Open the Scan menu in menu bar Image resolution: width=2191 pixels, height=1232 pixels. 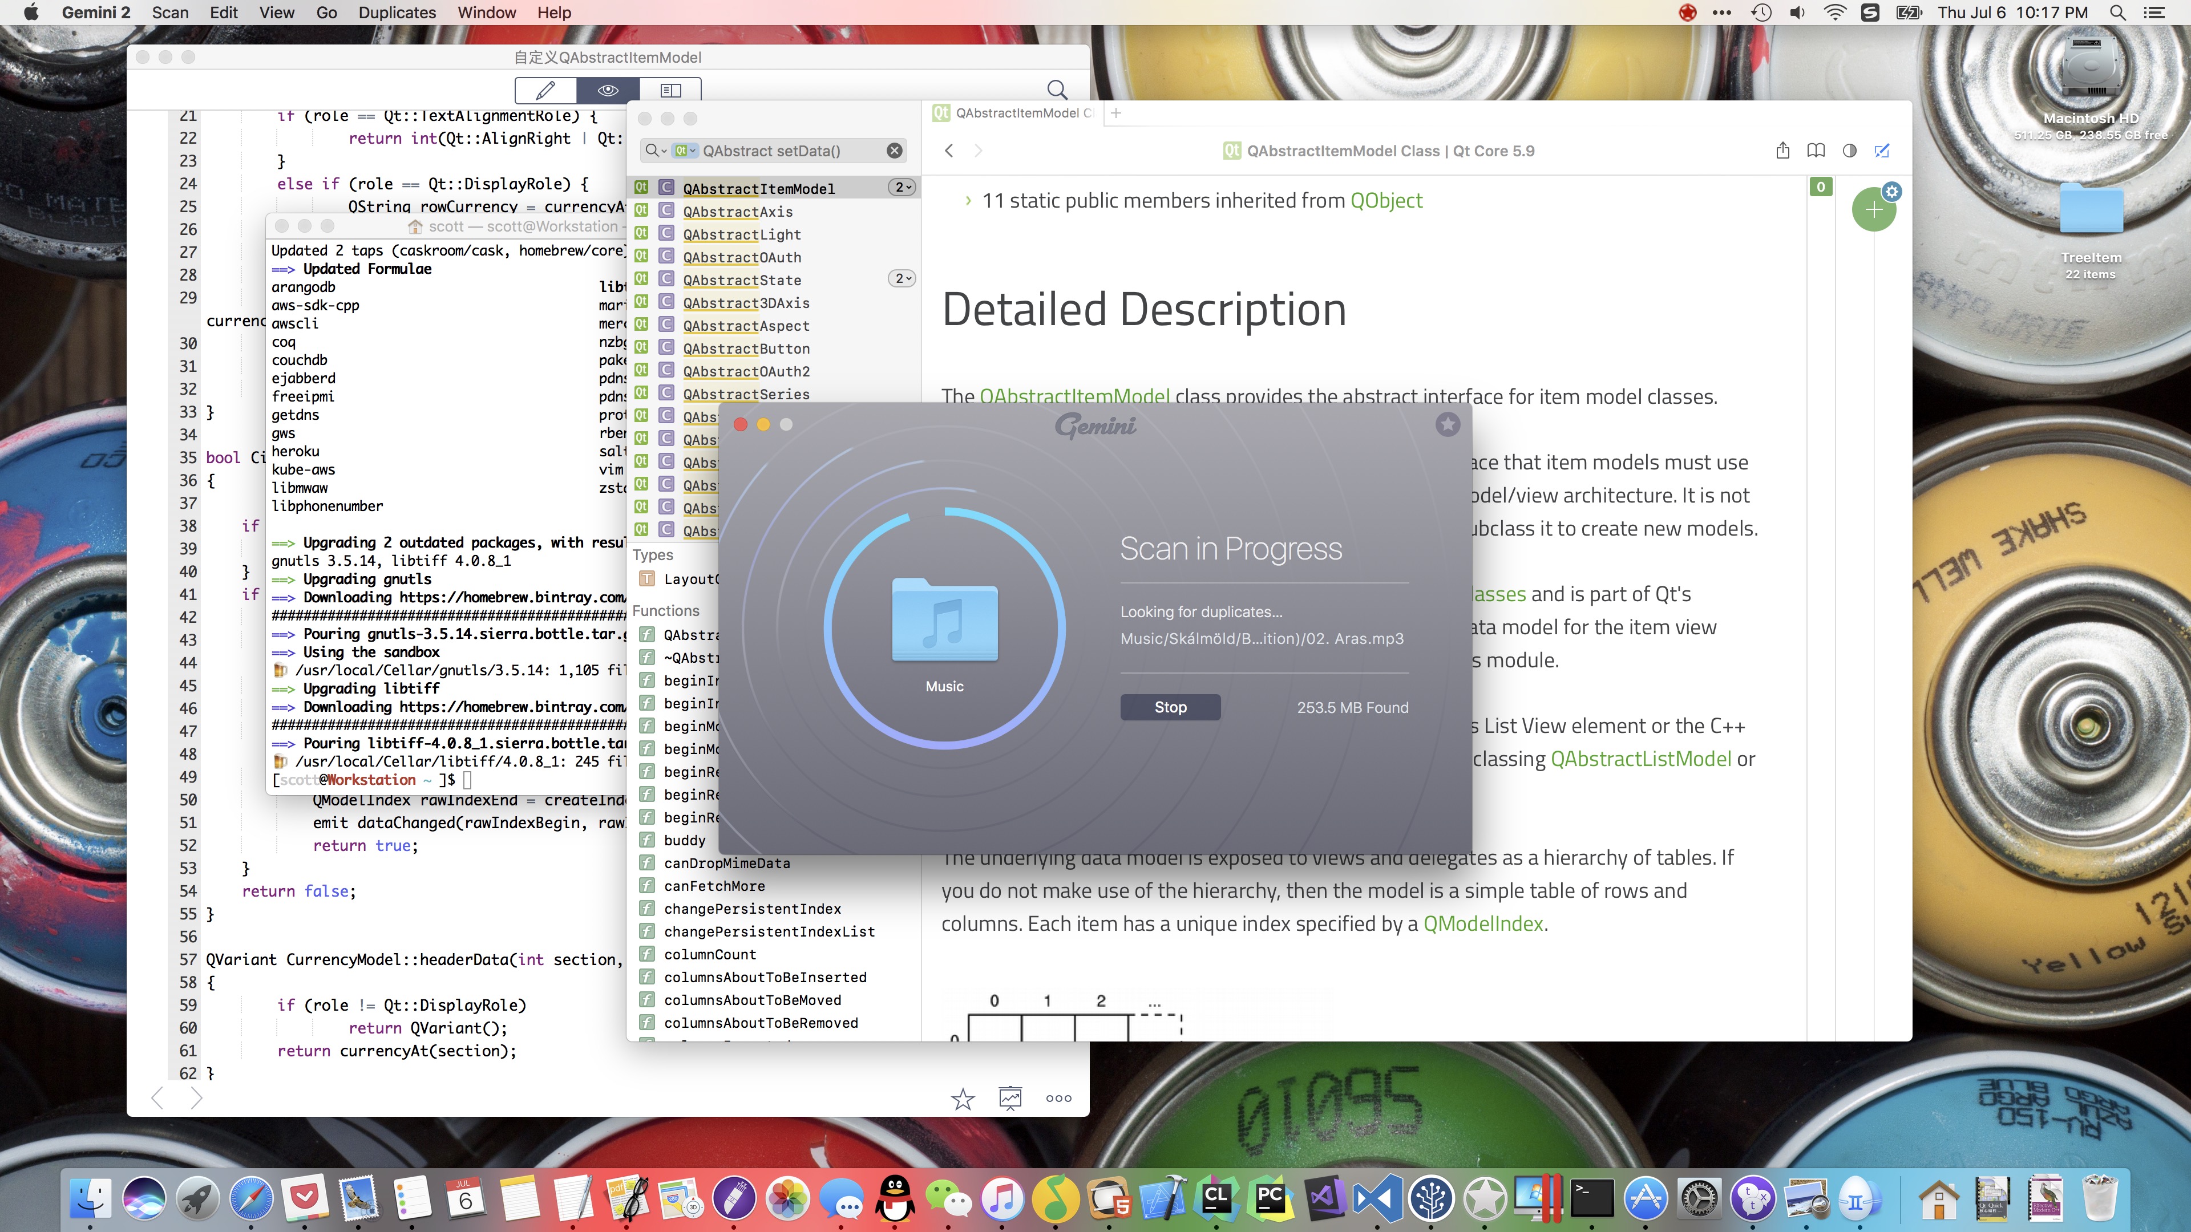(170, 13)
